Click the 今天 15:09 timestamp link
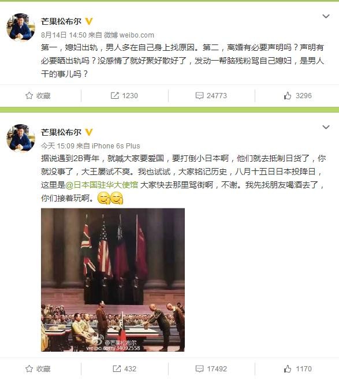 click(58, 146)
